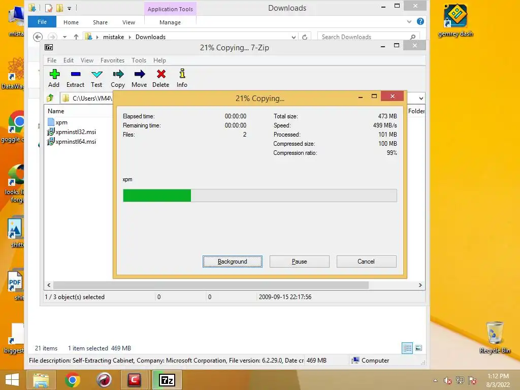Screen dimensions: 520x390
Task: Send the copy operation to Background
Action: (x=233, y=262)
